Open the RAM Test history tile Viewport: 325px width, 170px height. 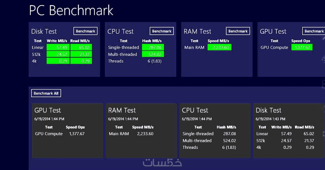pyautogui.click(x=141, y=131)
